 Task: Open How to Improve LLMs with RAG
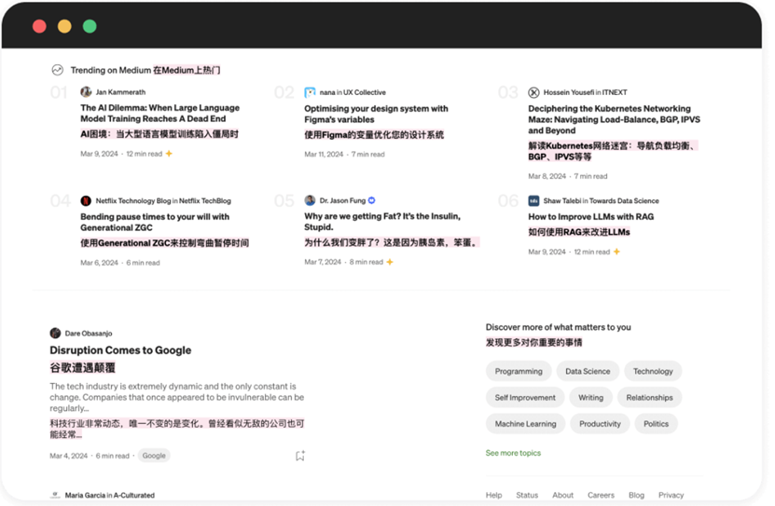(x=590, y=217)
